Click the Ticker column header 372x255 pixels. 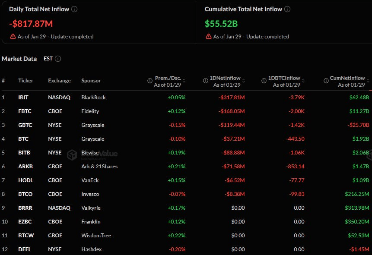pyautogui.click(x=25, y=81)
